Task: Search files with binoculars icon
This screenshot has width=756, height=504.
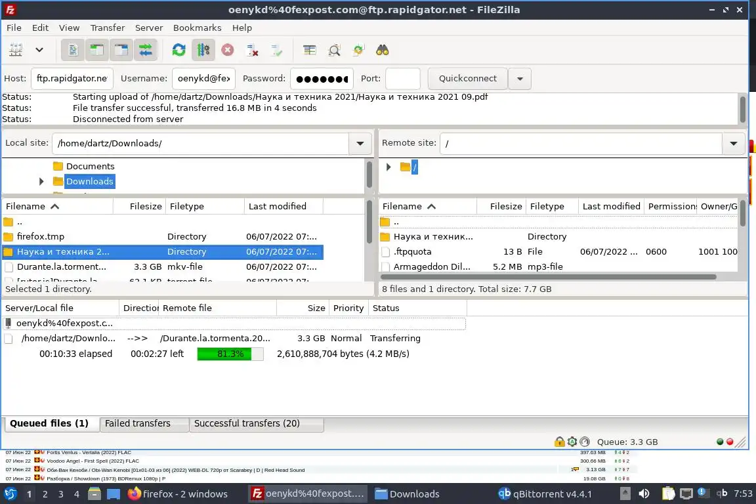Action: point(383,50)
